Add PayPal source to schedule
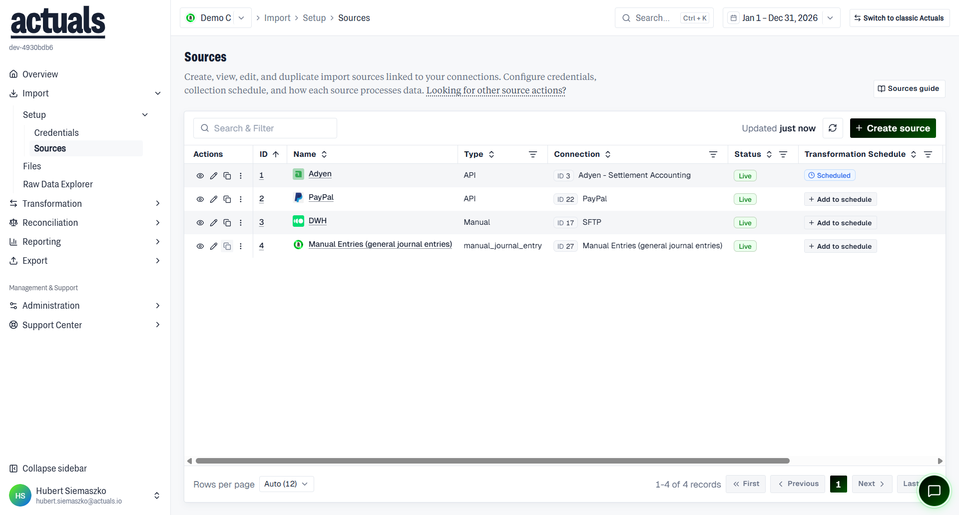This screenshot has width=959, height=515. pos(840,199)
